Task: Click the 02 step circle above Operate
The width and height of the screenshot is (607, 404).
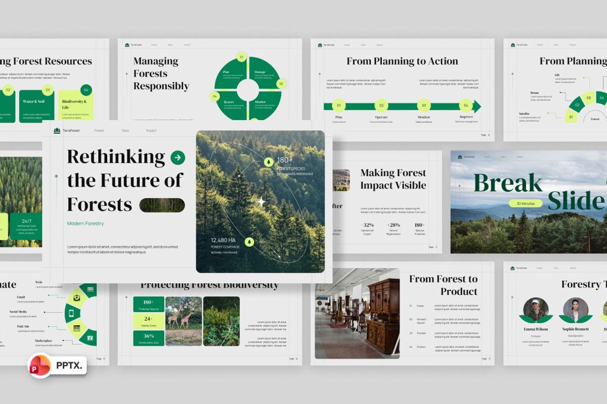Action: coord(381,106)
